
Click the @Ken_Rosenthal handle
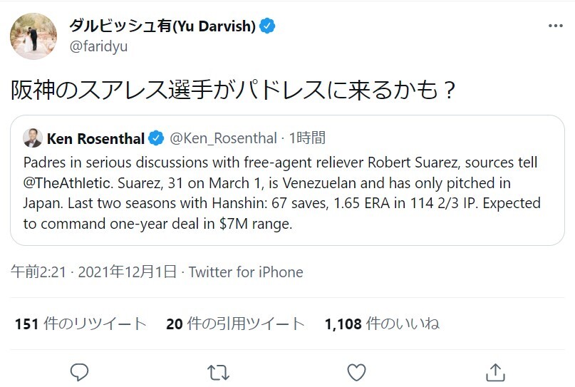222,138
